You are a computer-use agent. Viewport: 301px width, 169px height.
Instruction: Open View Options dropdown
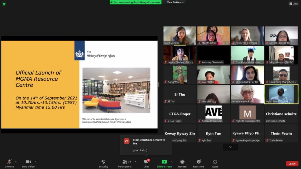(175, 2)
